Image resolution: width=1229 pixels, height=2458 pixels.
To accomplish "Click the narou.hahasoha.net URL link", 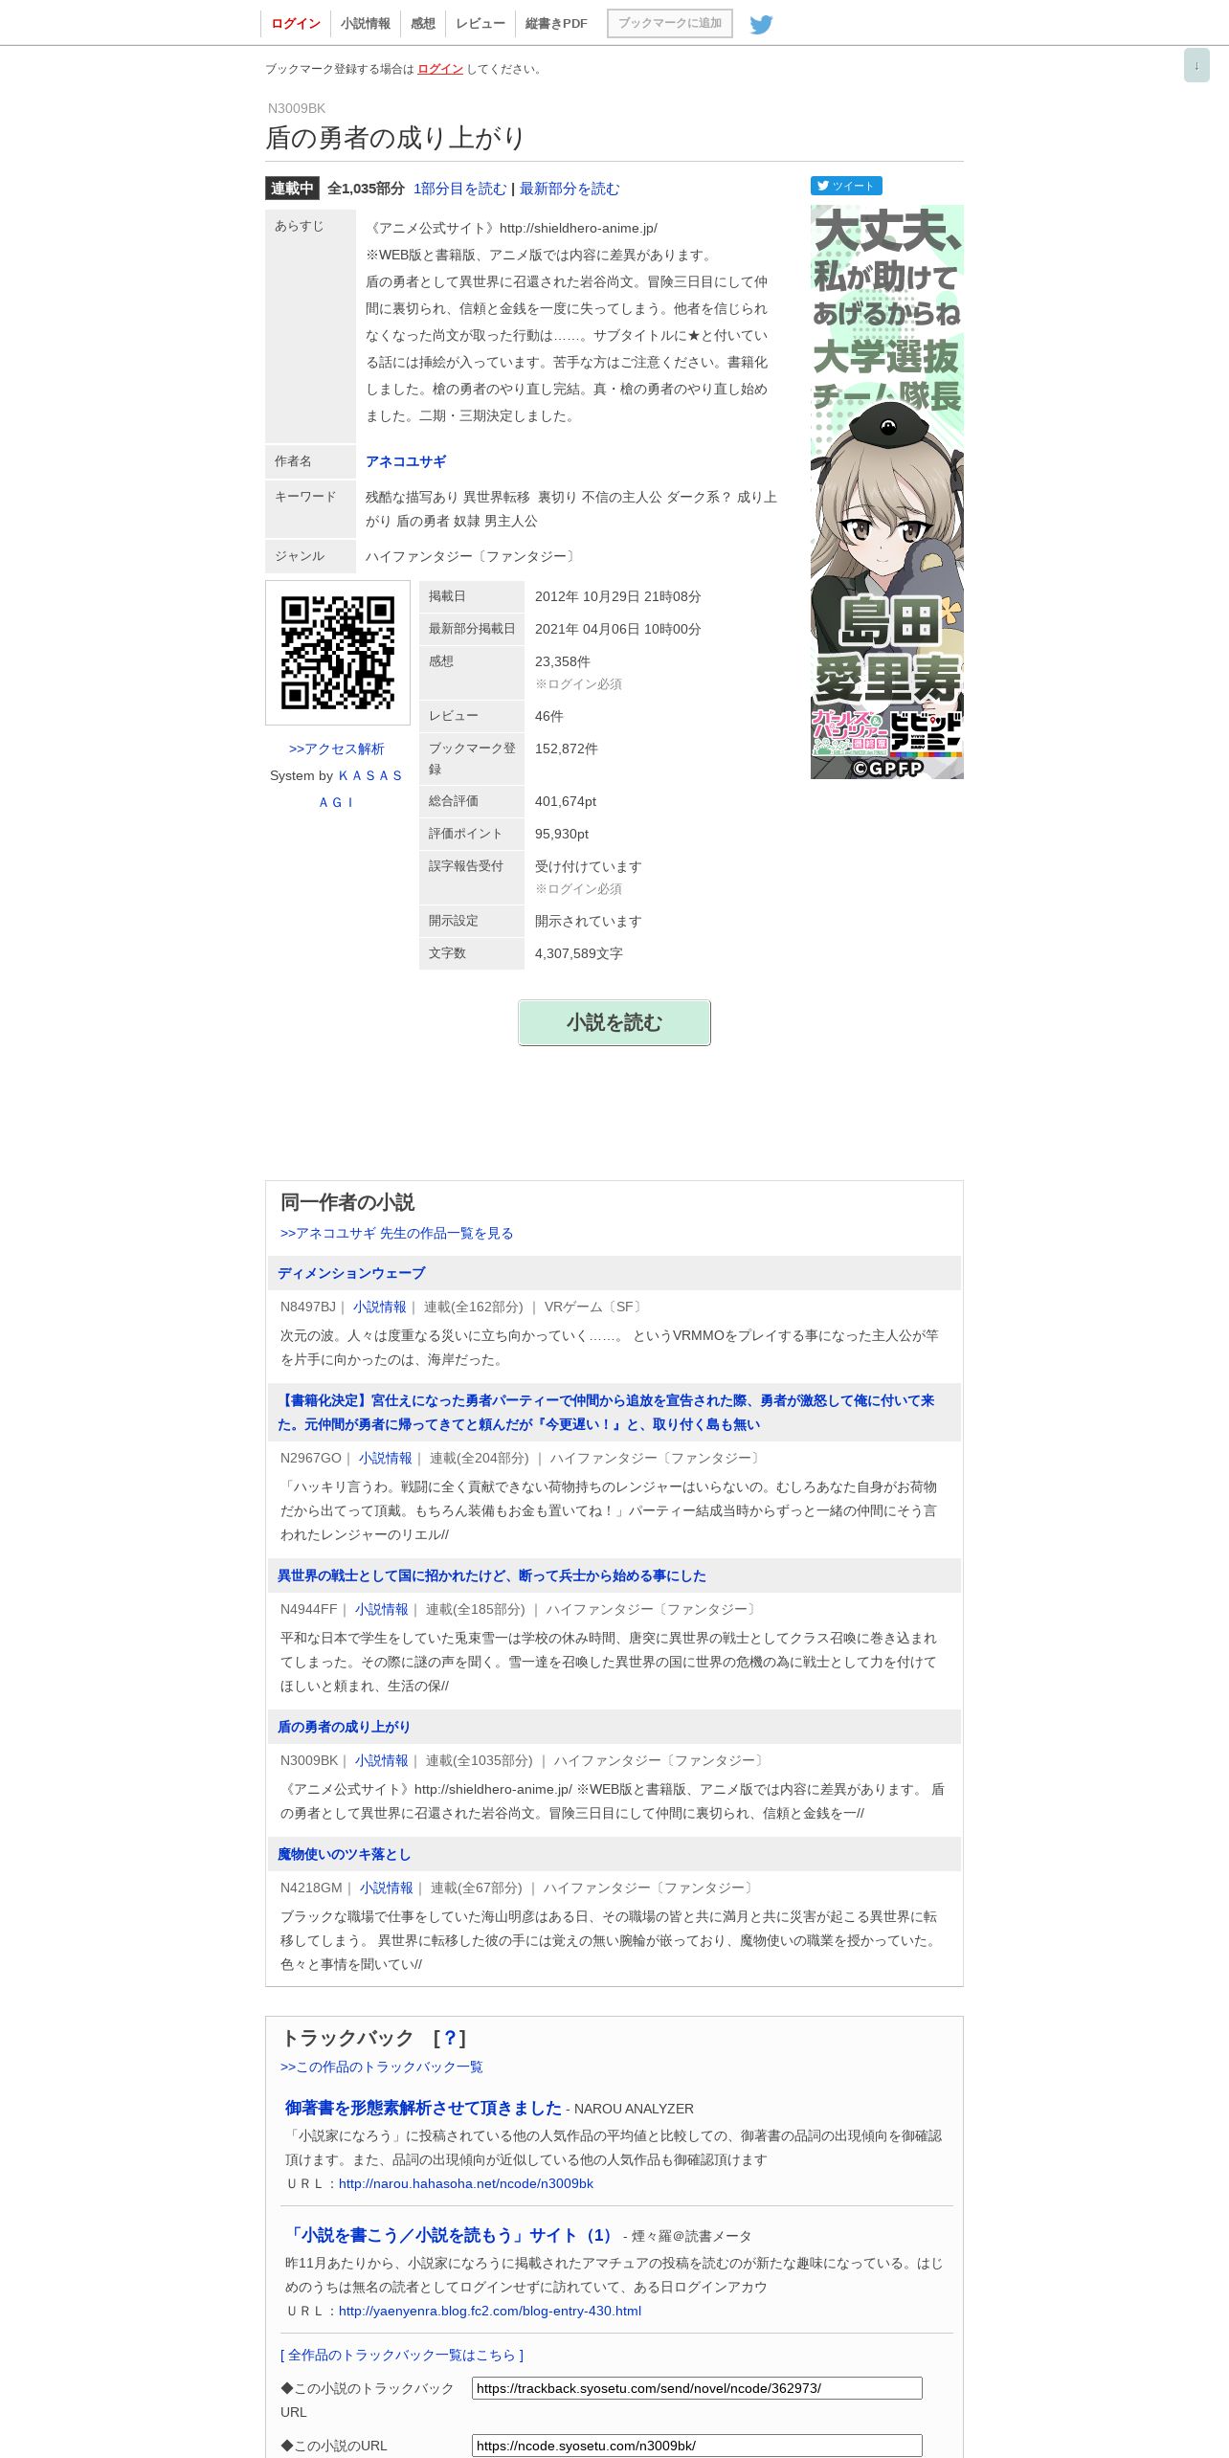I will pos(466,2183).
